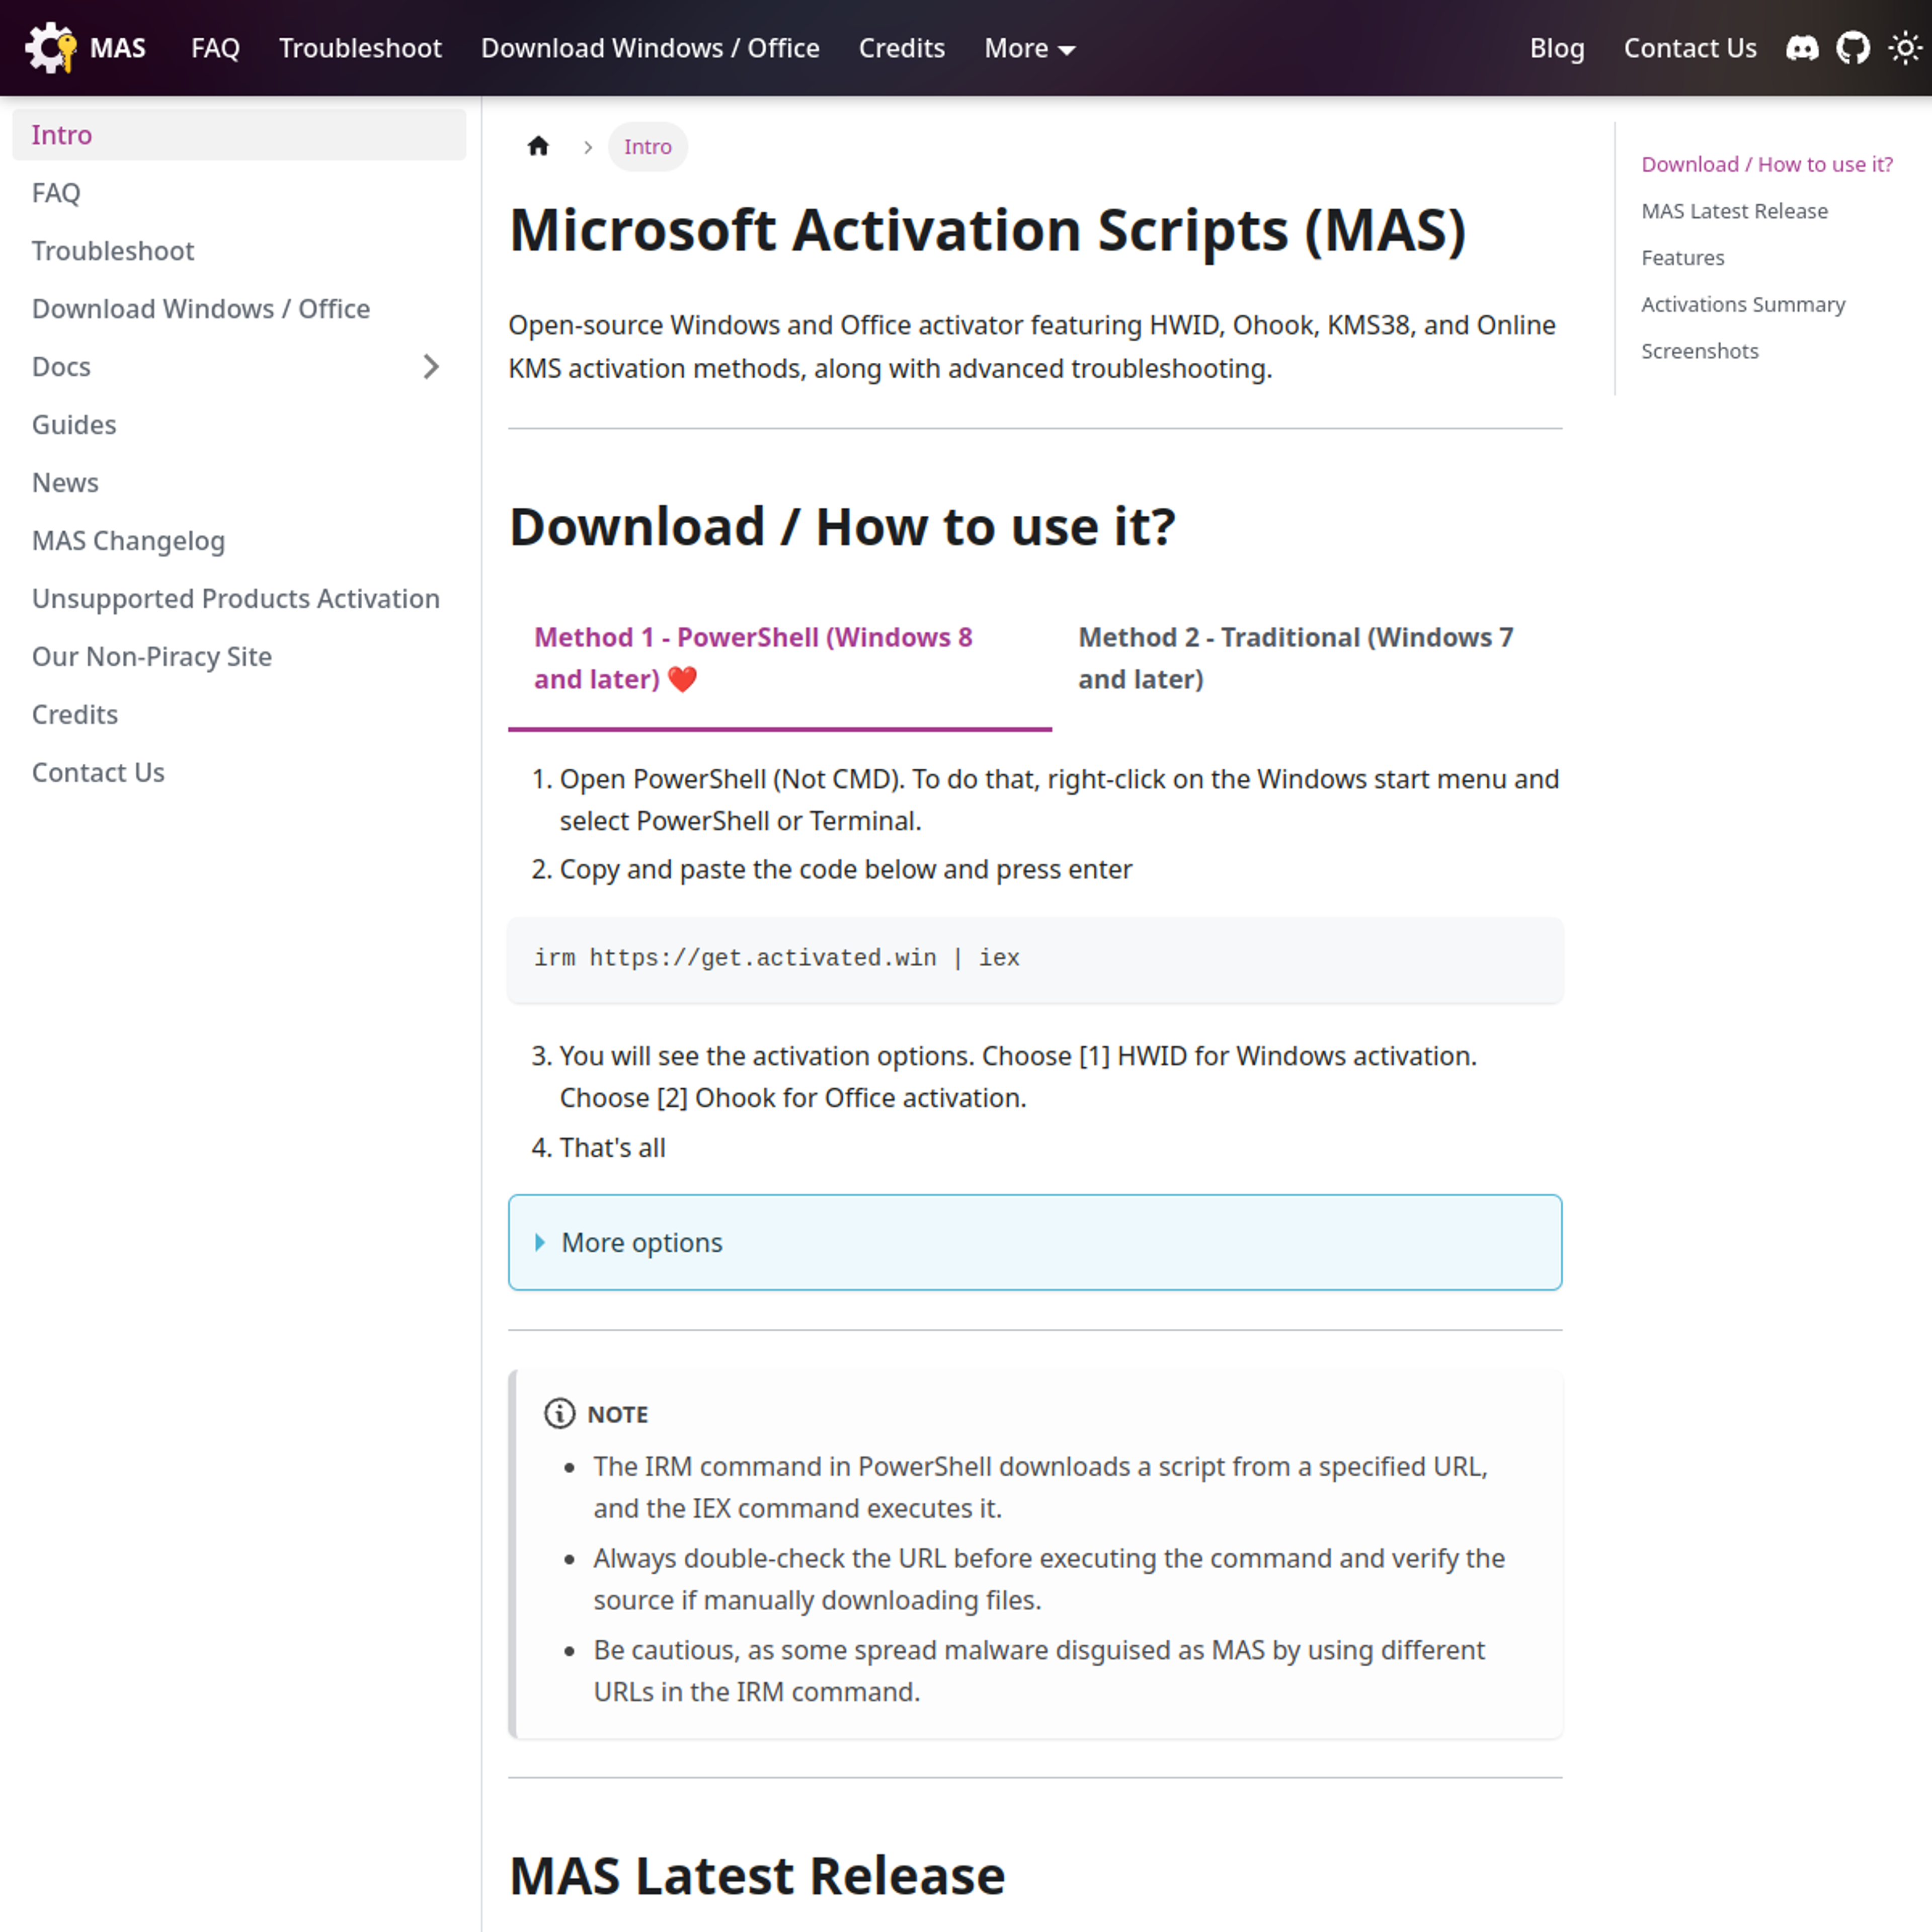1932x1932 pixels.
Task: Click the NOTE info icon
Action: [559, 1413]
